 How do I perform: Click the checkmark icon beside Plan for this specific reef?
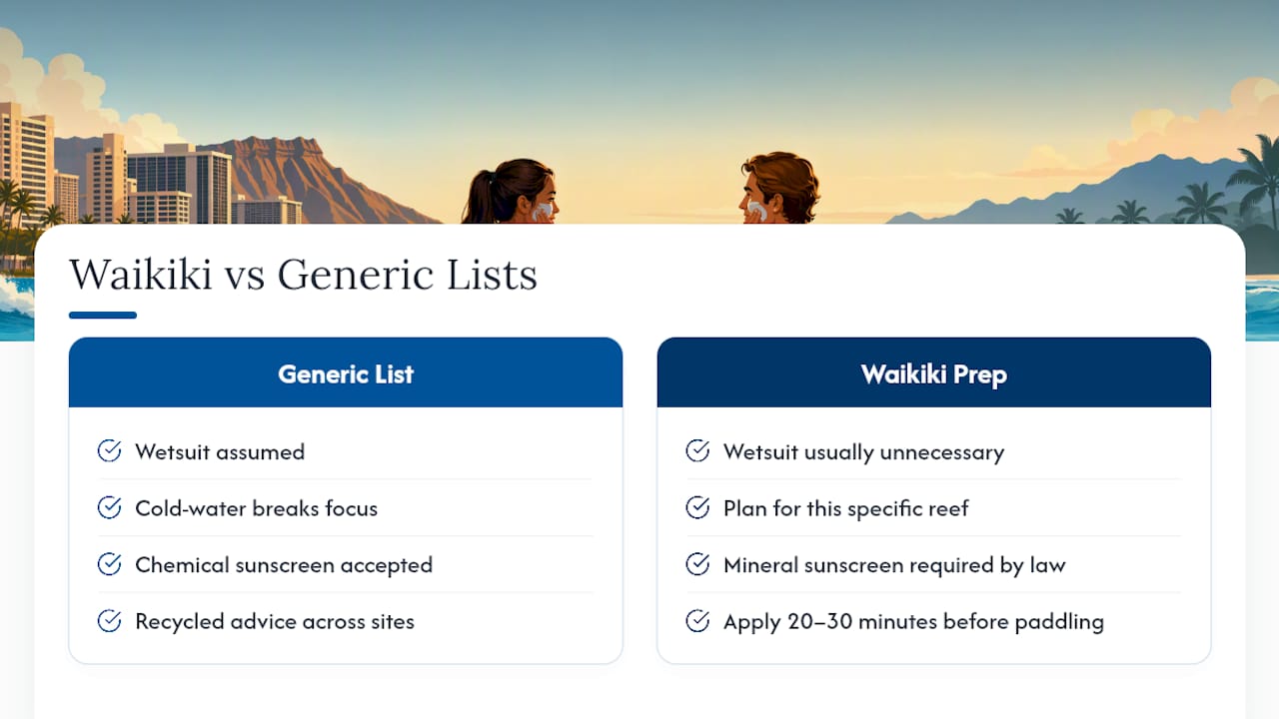[697, 508]
